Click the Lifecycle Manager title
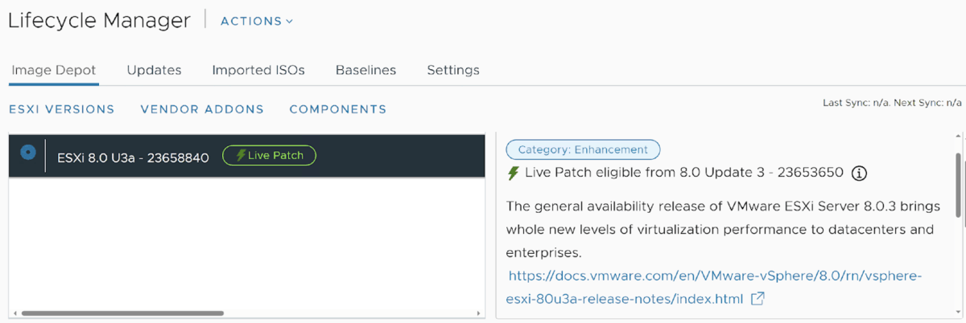 pyautogui.click(x=99, y=21)
